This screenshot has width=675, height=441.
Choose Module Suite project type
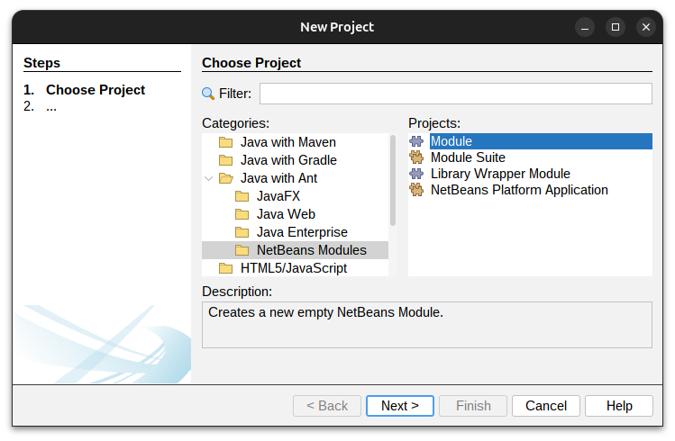(x=468, y=157)
